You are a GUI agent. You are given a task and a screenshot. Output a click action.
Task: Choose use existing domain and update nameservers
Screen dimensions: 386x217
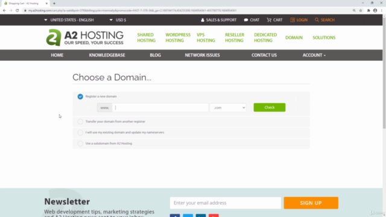tap(80, 133)
